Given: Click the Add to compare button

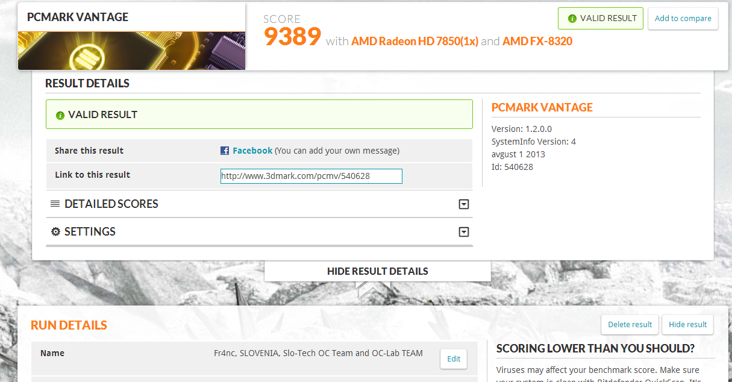Looking at the screenshot, I should tap(683, 19).
